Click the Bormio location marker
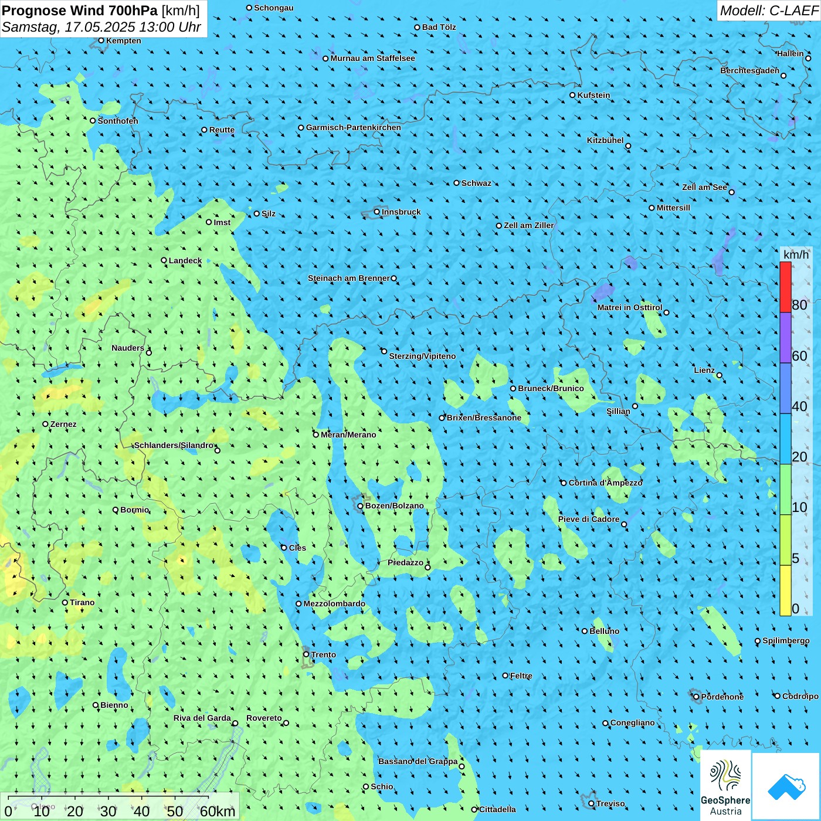821x821 pixels. point(116,510)
